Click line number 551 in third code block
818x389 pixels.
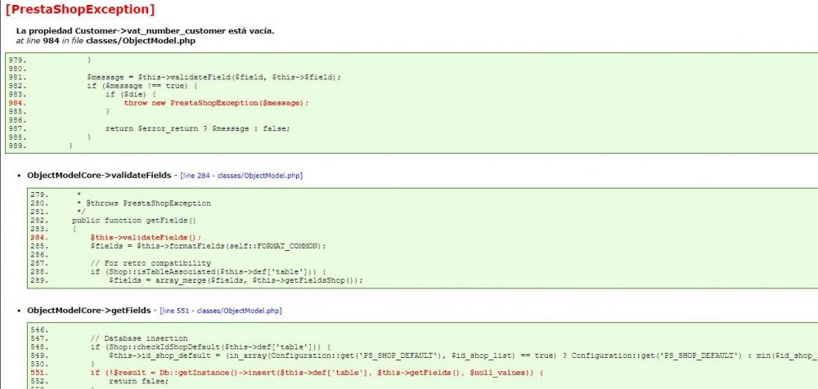39,373
